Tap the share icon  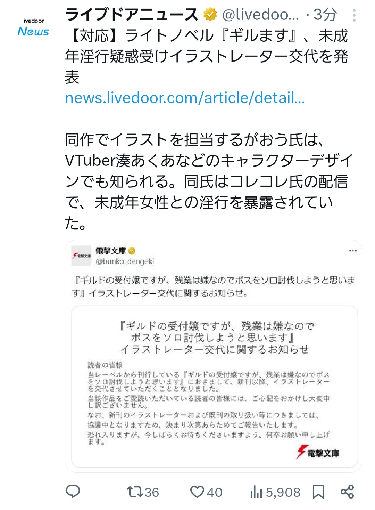[347, 492]
